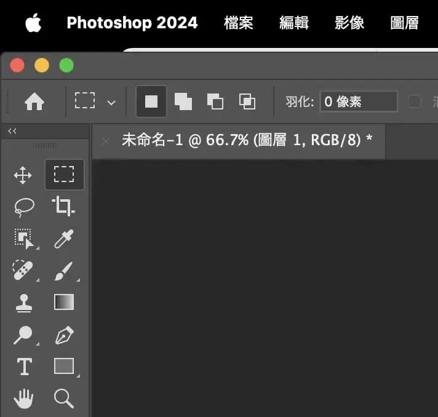This screenshot has height=417, width=438.
Task: Open the 圖層 menu
Action: (405, 23)
